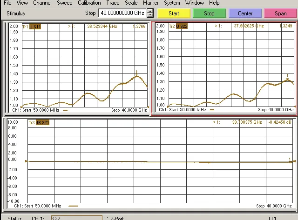Image resolution: width=298 pixels, height=220 pixels.
Task: Click the Stop frequency input field
Action: pos(122,13)
